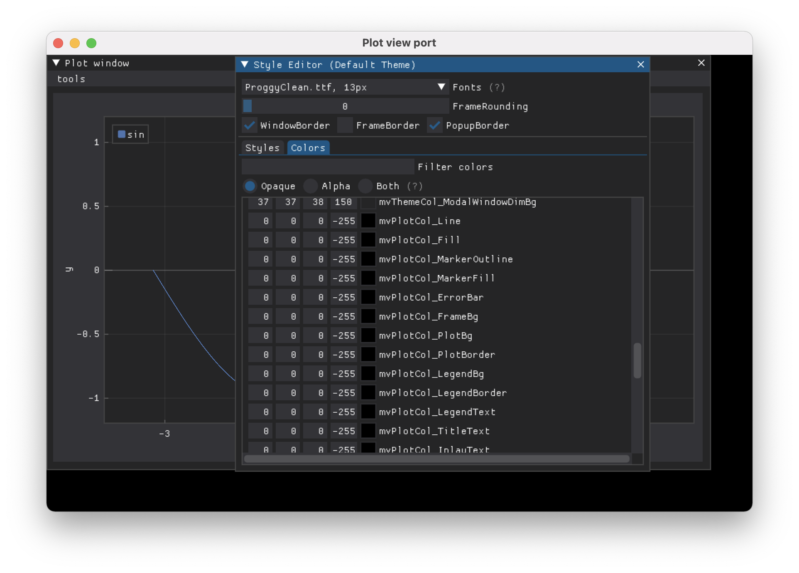Open the mvPlotCol_Fill color swatch
Viewport: 799px width, 573px height.
click(x=368, y=240)
